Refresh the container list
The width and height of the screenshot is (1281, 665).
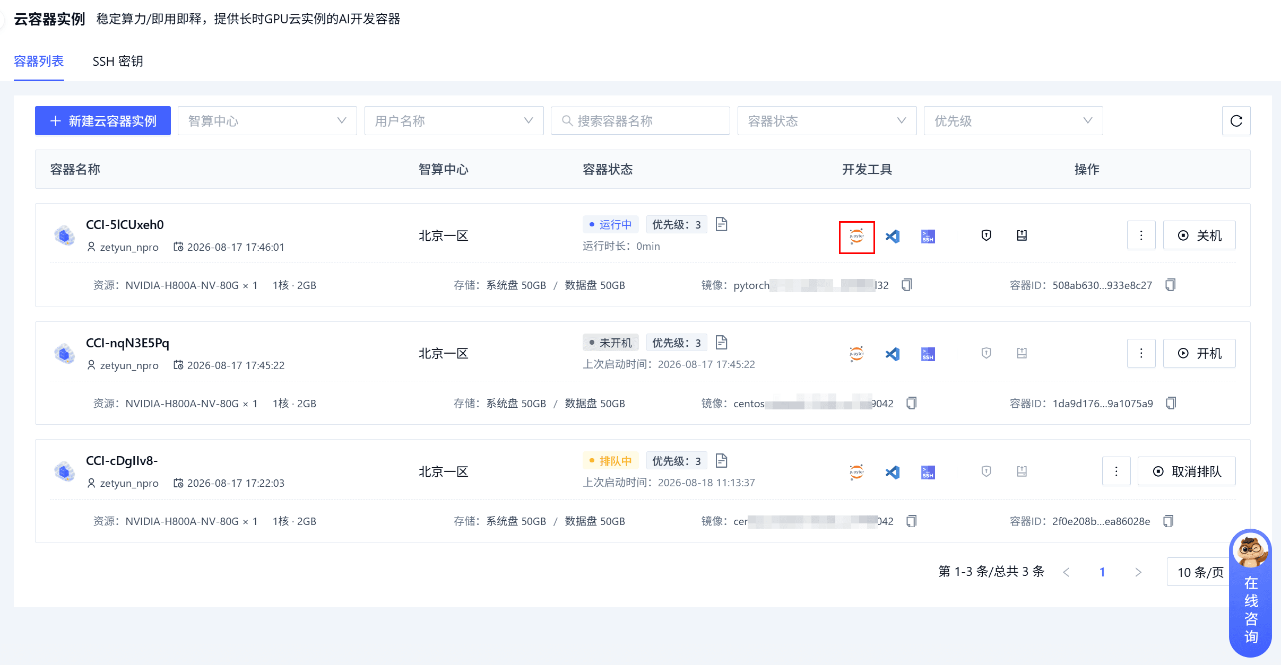(1236, 121)
